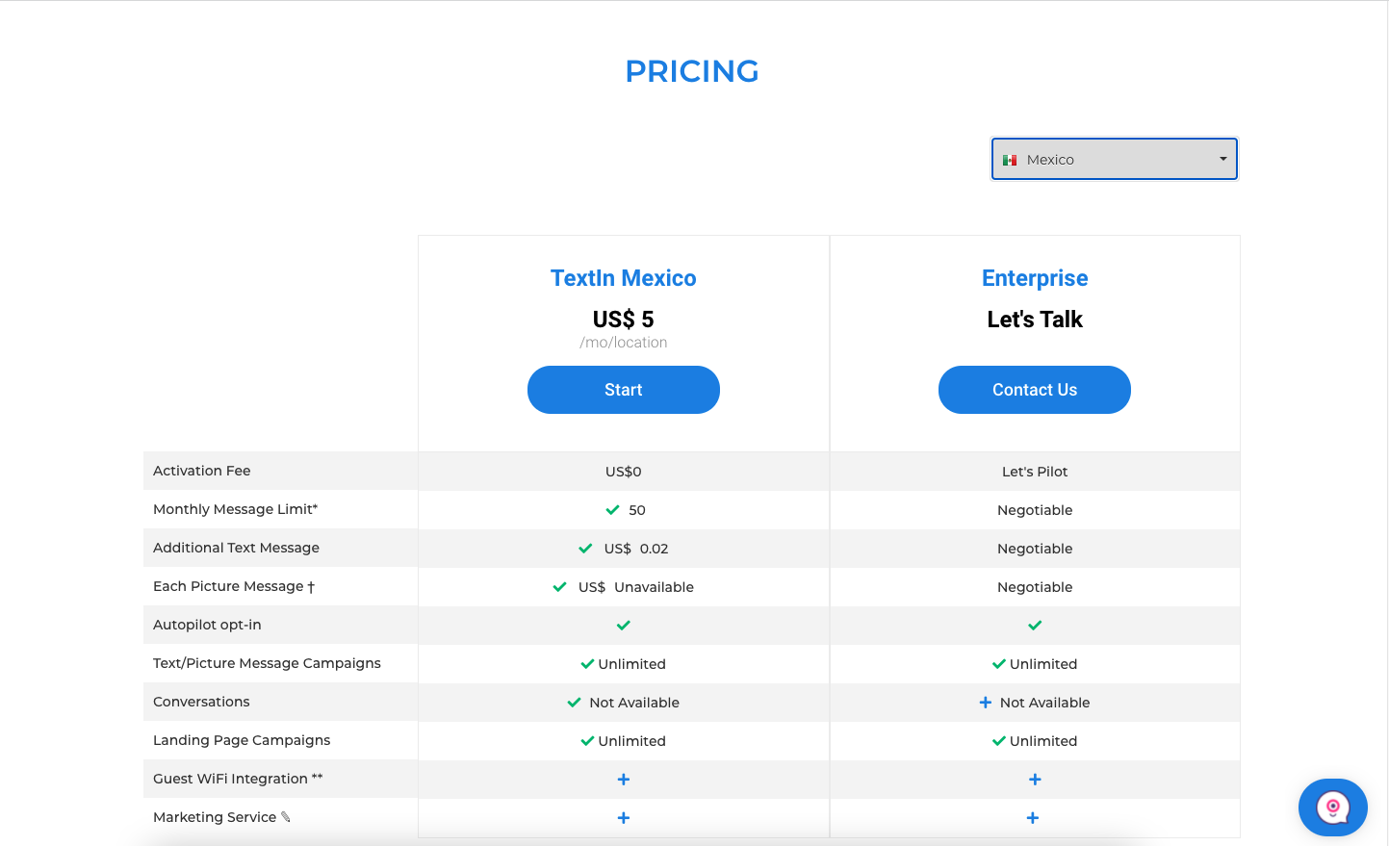This screenshot has width=1389, height=846.
Task: Click the TextIn Mexico Text/Picture Campaigns Unlimited checkmark
Action: (587, 664)
